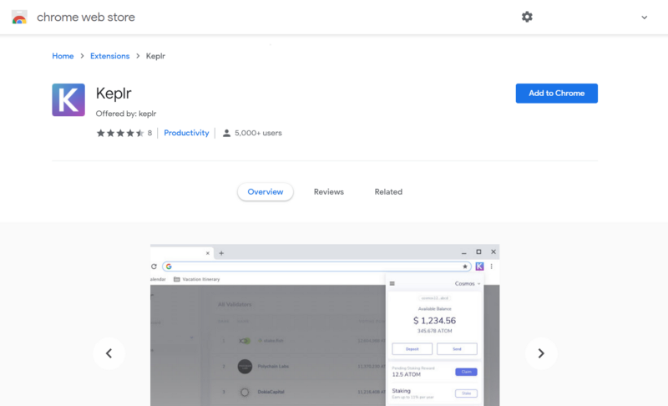This screenshot has width=668, height=406.
Task: Click the Send button in preview wallet
Action: (457, 349)
